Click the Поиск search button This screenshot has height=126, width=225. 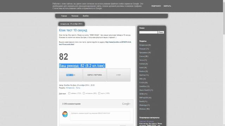tap(161, 33)
